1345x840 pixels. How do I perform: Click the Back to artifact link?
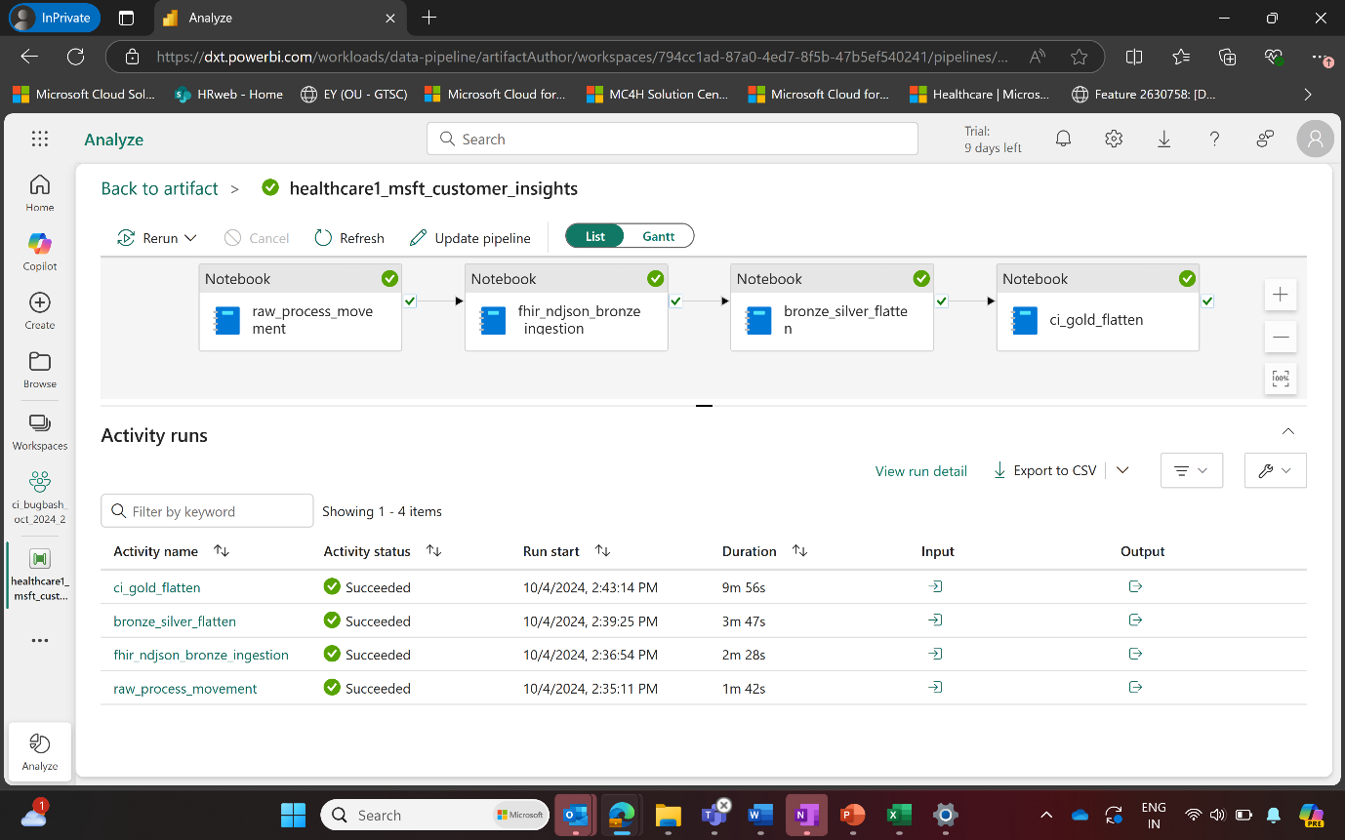tap(159, 188)
